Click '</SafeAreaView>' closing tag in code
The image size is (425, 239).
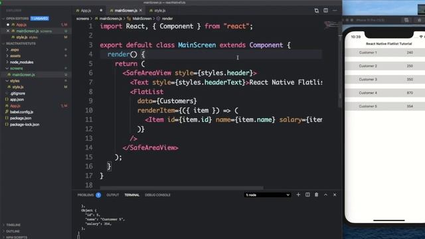[x=151, y=147]
